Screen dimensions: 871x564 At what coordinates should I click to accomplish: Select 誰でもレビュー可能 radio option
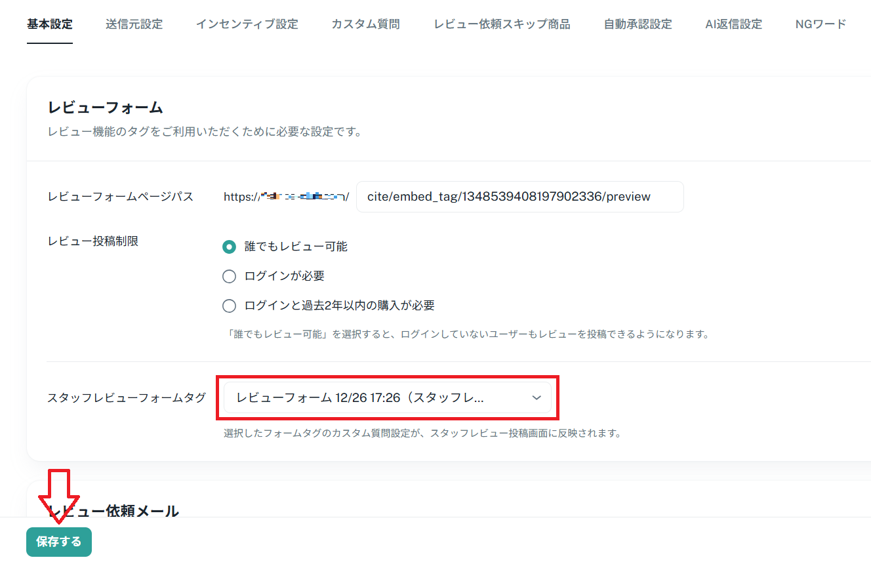point(229,247)
